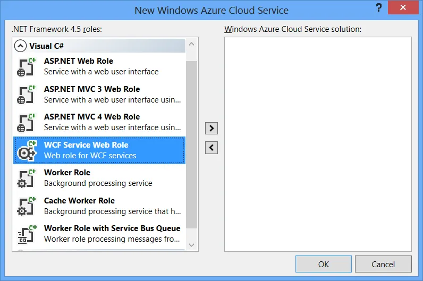Collapse the Visual C# group
This screenshot has width=423, height=281.
pos(20,46)
